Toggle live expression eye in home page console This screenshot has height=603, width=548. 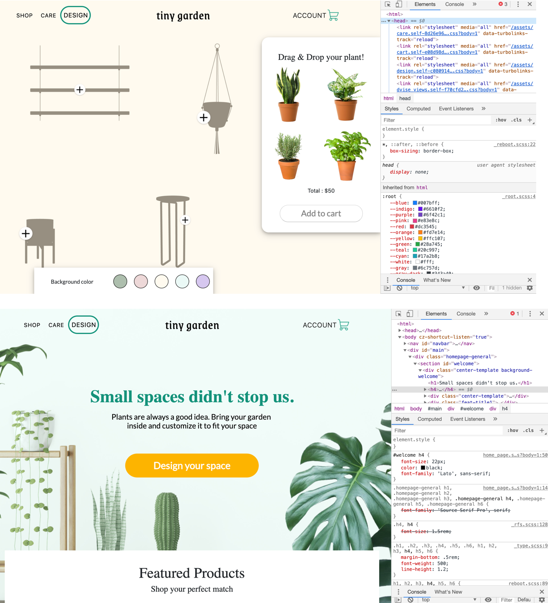point(488,600)
